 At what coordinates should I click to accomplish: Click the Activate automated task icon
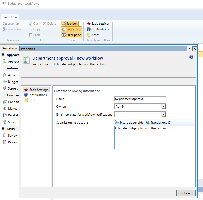point(4,75)
